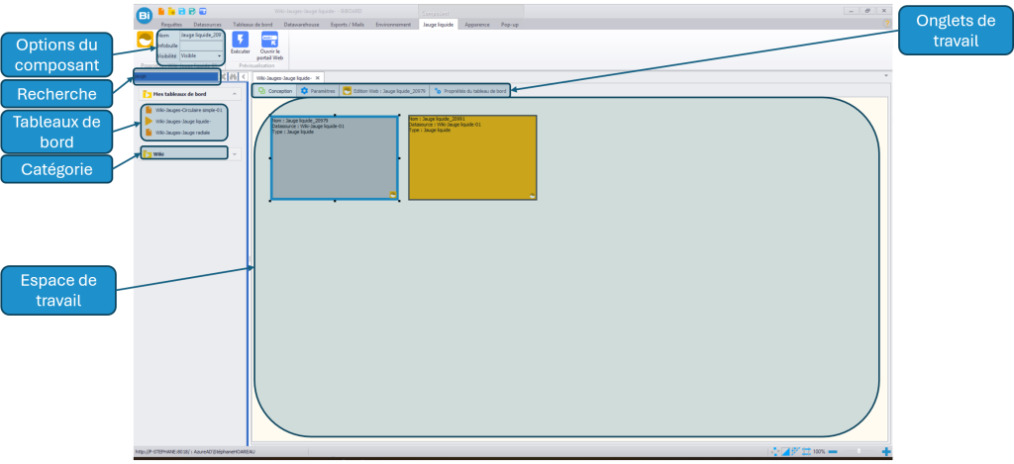Click the Mes tableaux de bord header

pyautogui.click(x=190, y=94)
